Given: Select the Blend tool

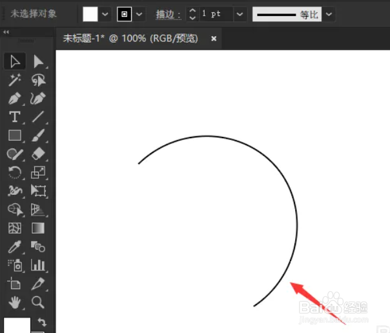Looking at the screenshot, I should tap(38, 247).
